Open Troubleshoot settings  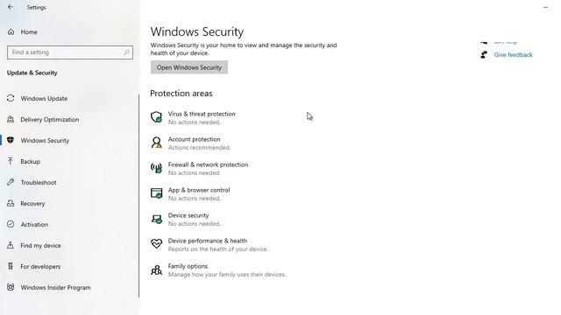39,183
